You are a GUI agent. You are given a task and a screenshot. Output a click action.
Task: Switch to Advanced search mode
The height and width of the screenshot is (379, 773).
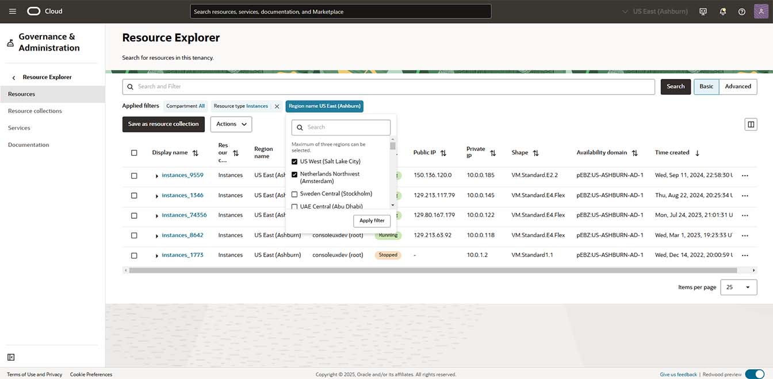737,87
